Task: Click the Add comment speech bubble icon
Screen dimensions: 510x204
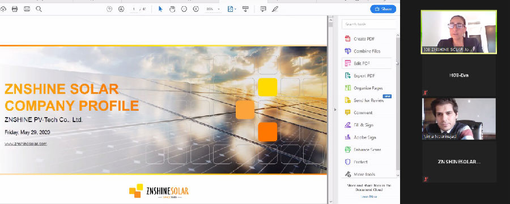Action: (x=263, y=9)
